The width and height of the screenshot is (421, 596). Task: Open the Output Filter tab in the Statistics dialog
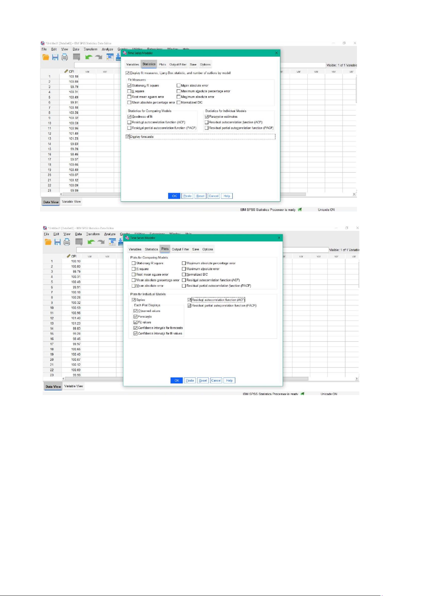pyautogui.click(x=178, y=64)
